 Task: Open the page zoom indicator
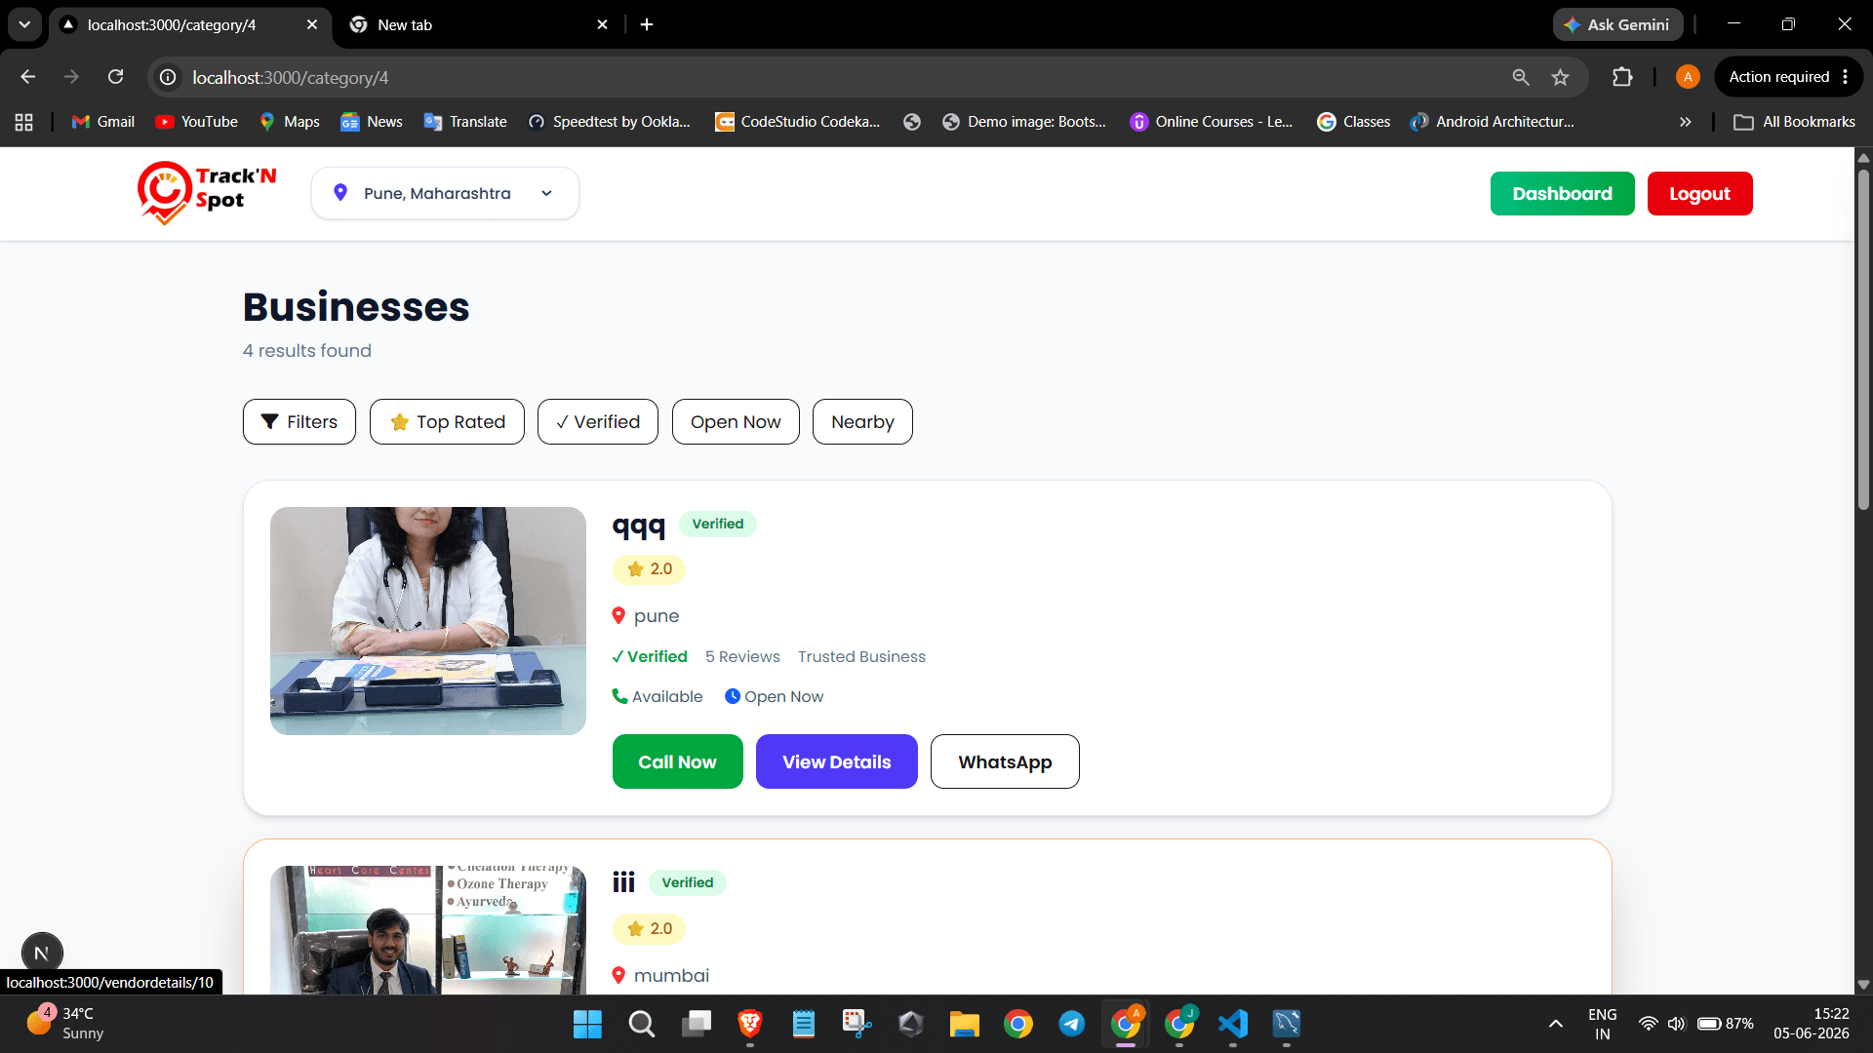(x=1521, y=77)
